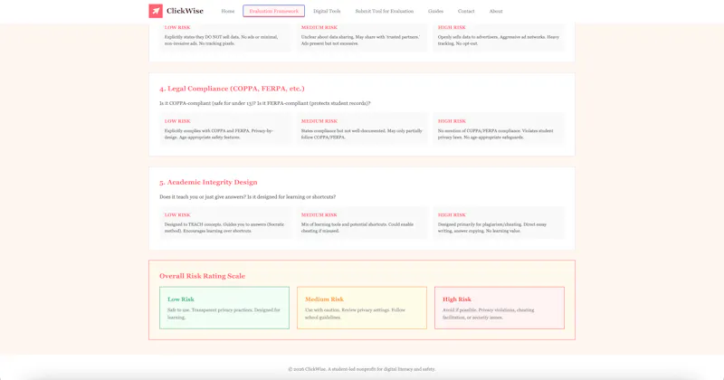Click 'Use with caution' Medium Risk description

click(x=355, y=314)
